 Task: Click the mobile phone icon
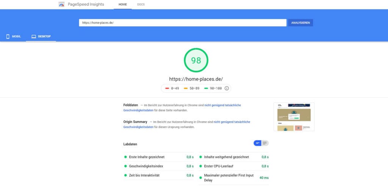(8, 37)
